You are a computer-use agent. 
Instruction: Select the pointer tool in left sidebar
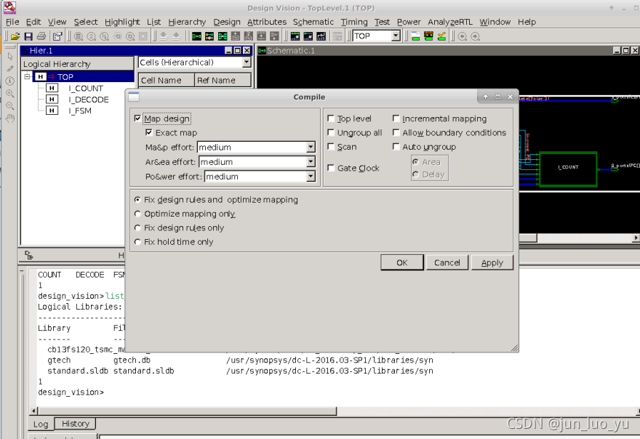[9, 56]
